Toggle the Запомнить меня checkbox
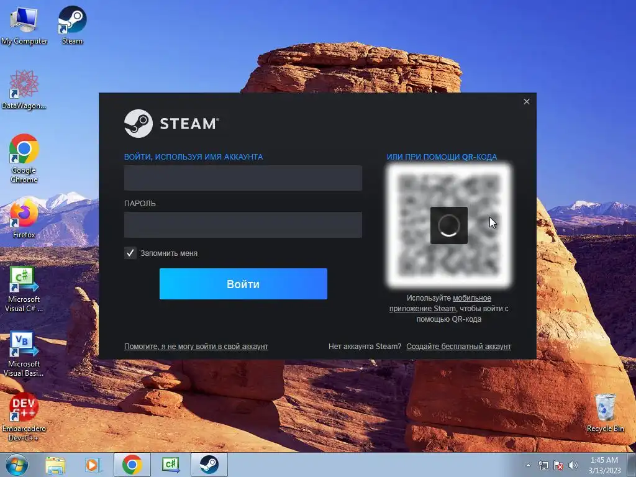The image size is (636, 477). [130, 253]
